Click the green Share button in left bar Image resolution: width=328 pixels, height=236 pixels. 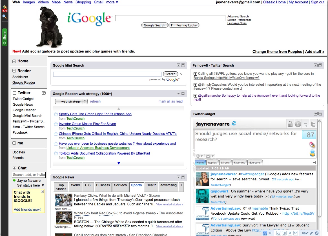point(5,37)
